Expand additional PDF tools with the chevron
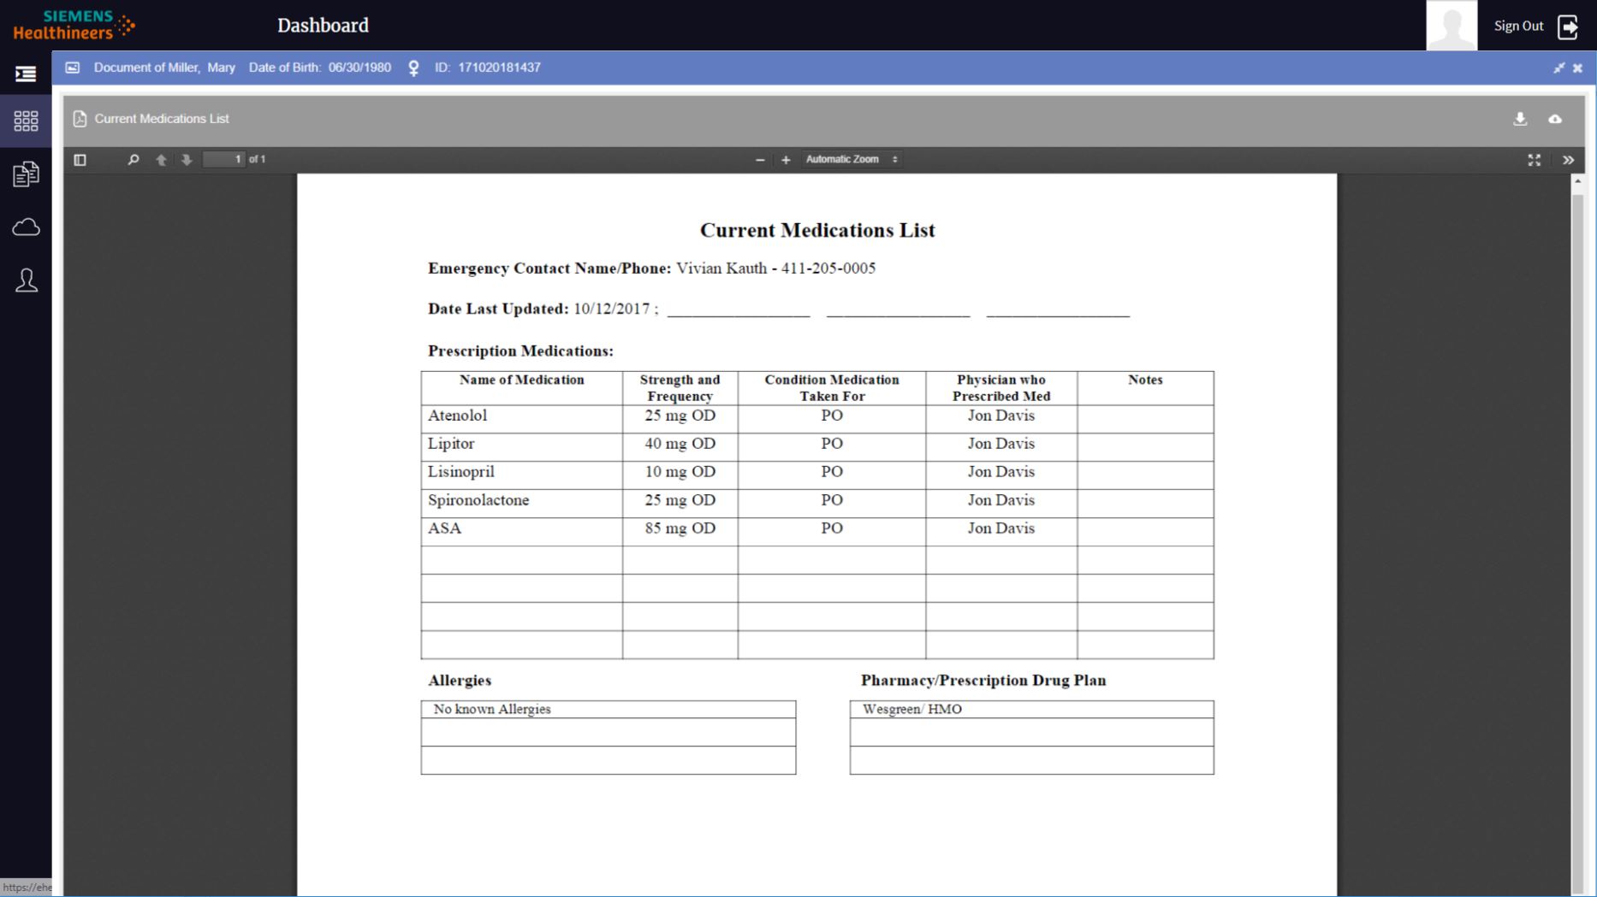Screen dimensions: 1597x897 1569,159
